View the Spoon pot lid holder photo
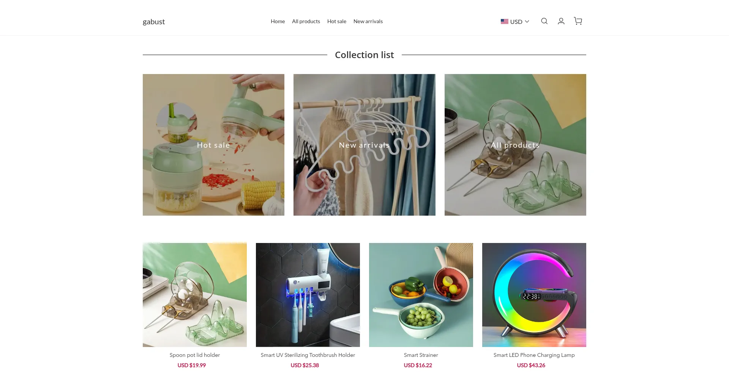Screen dimensions: 729x377 click(x=195, y=295)
